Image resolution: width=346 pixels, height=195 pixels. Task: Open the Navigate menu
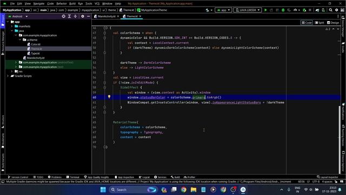pyautogui.click(x=39, y=4)
